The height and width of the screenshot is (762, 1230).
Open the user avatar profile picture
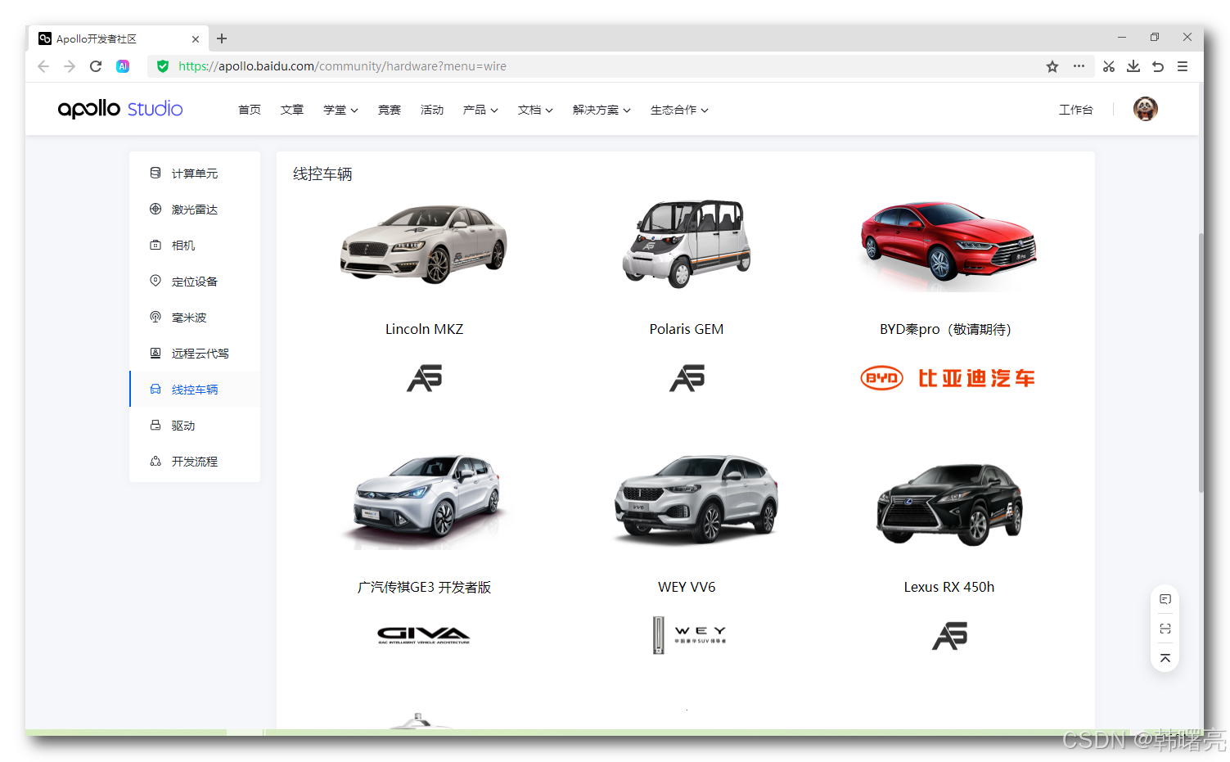pyautogui.click(x=1145, y=109)
